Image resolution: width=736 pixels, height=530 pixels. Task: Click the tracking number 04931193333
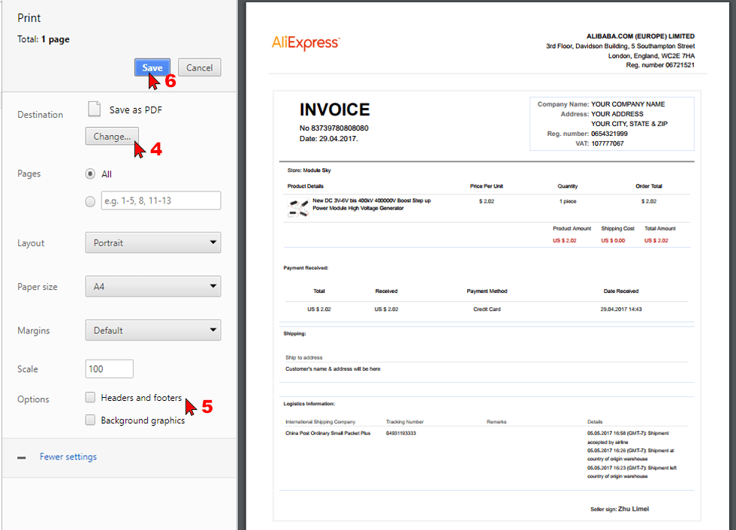pyautogui.click(x=401, y=433)
